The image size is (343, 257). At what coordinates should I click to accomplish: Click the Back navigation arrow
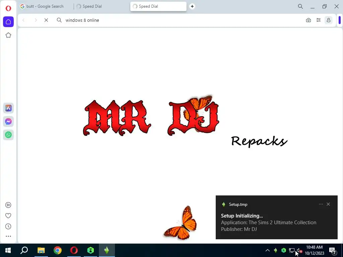coord(23,20)
